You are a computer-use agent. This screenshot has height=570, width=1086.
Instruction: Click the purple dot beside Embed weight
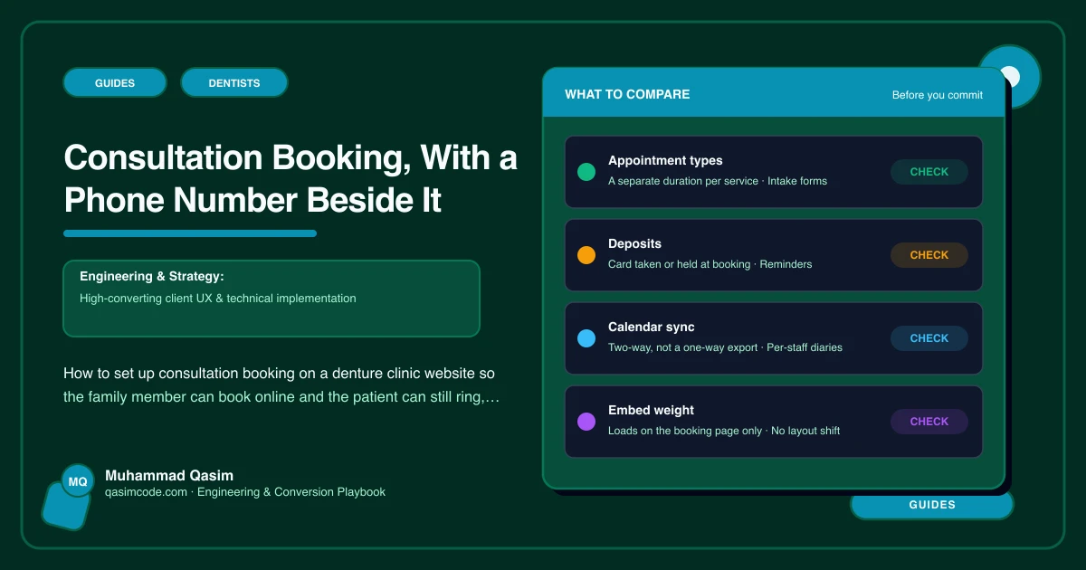tap(586, 422)
